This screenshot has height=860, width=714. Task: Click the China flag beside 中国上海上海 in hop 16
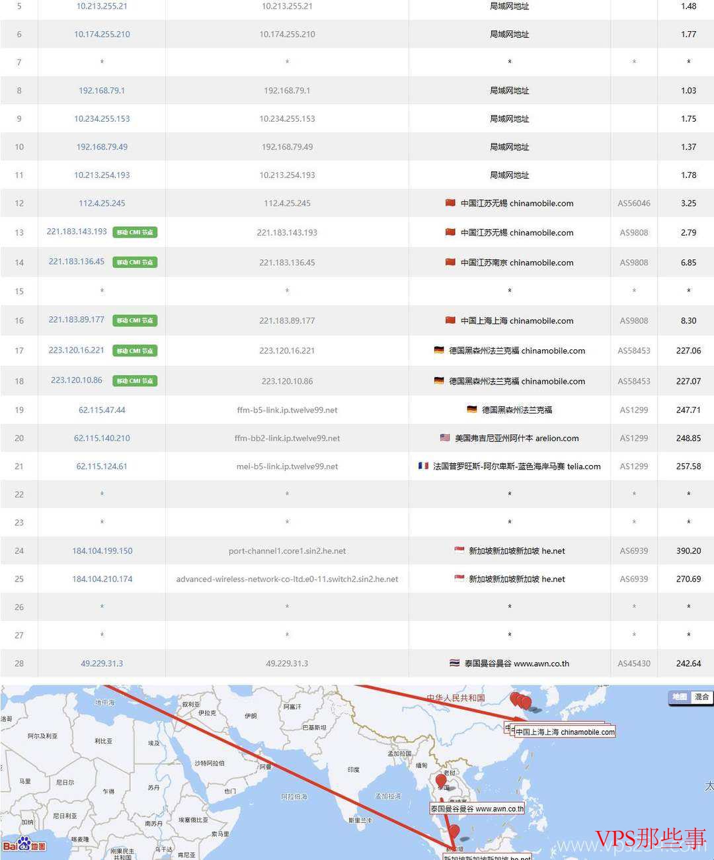click(450, 320)
